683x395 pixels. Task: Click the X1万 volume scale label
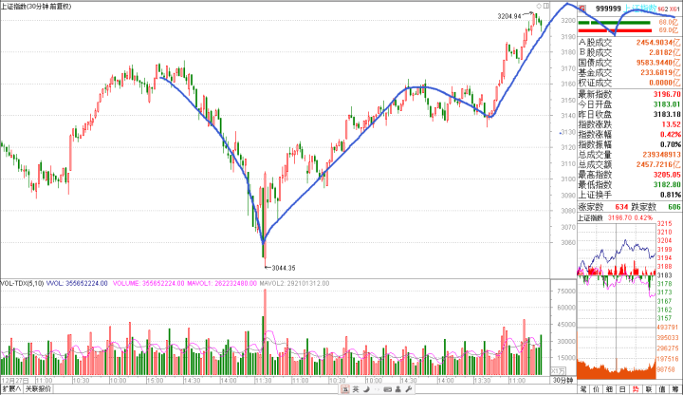[561, 369]
